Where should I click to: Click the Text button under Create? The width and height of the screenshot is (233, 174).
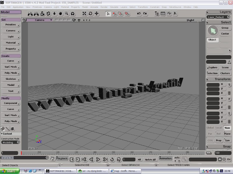10,91
